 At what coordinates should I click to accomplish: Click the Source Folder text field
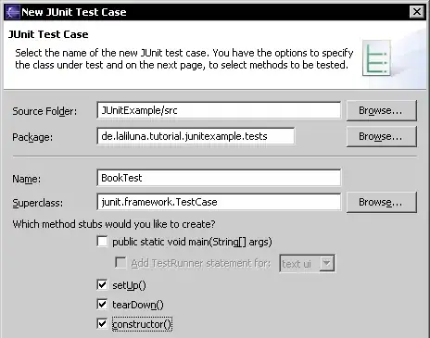[219, 110]
